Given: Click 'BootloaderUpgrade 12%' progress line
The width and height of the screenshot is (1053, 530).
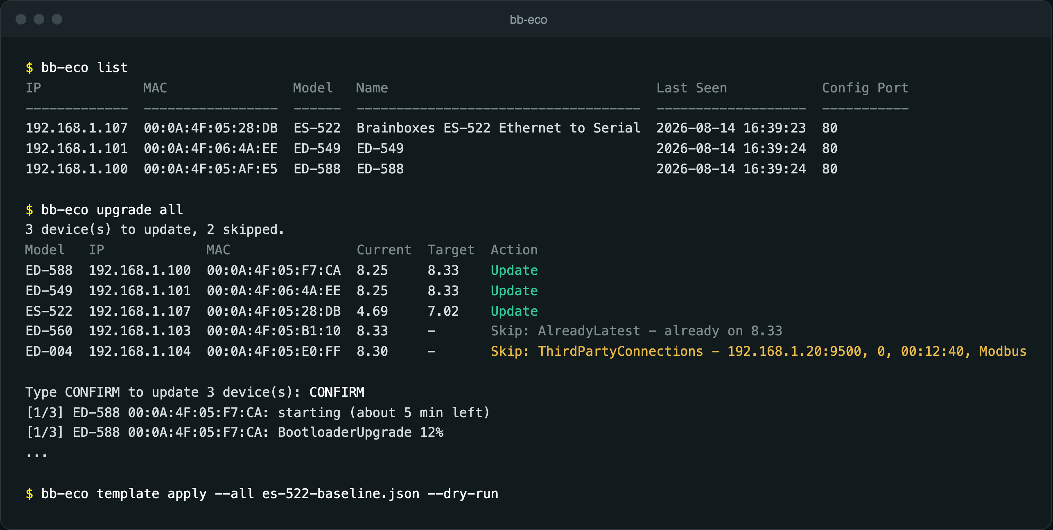Looking at the screenshot, I should pos(360,432).
